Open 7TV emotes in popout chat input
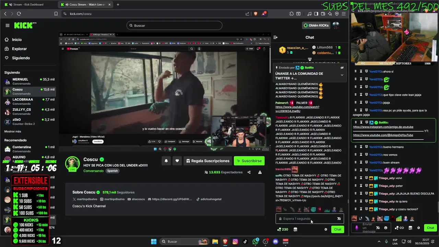Viewport: 439px width, 247px height. pyautogui.click(x=378, y=228)
